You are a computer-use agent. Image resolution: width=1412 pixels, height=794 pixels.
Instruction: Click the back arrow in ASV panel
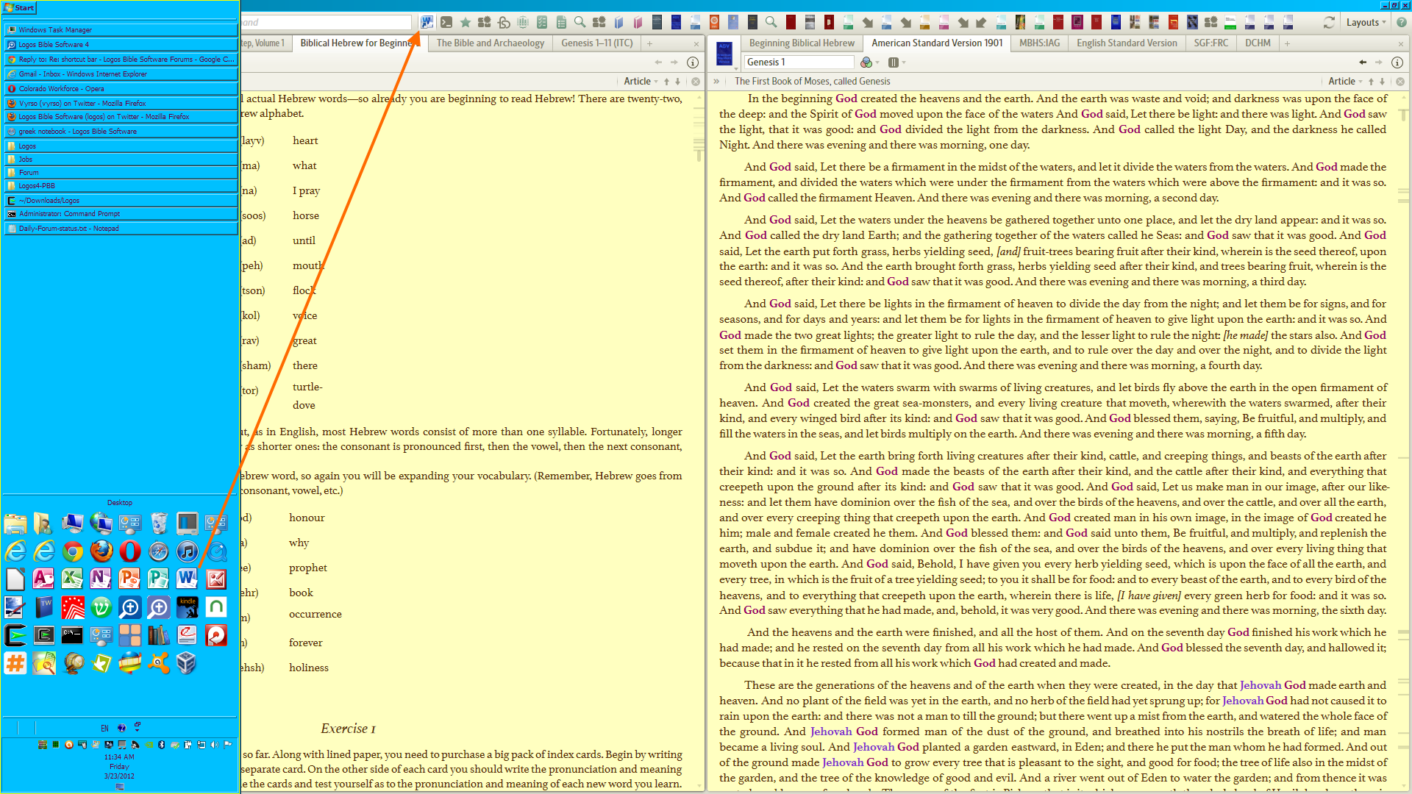[1362, 62]
